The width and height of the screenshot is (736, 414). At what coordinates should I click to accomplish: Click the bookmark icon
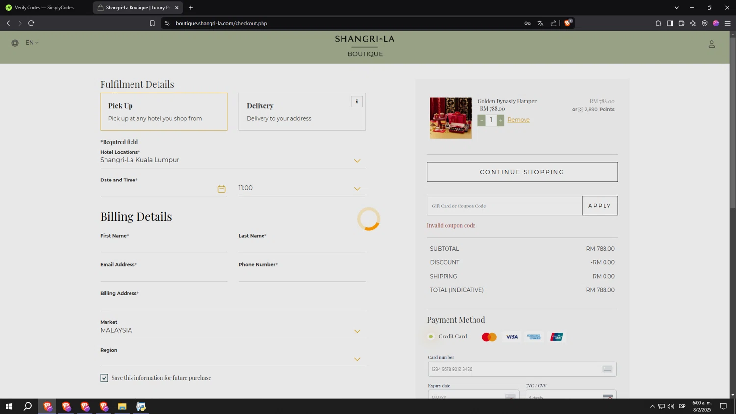pos(152,23)
